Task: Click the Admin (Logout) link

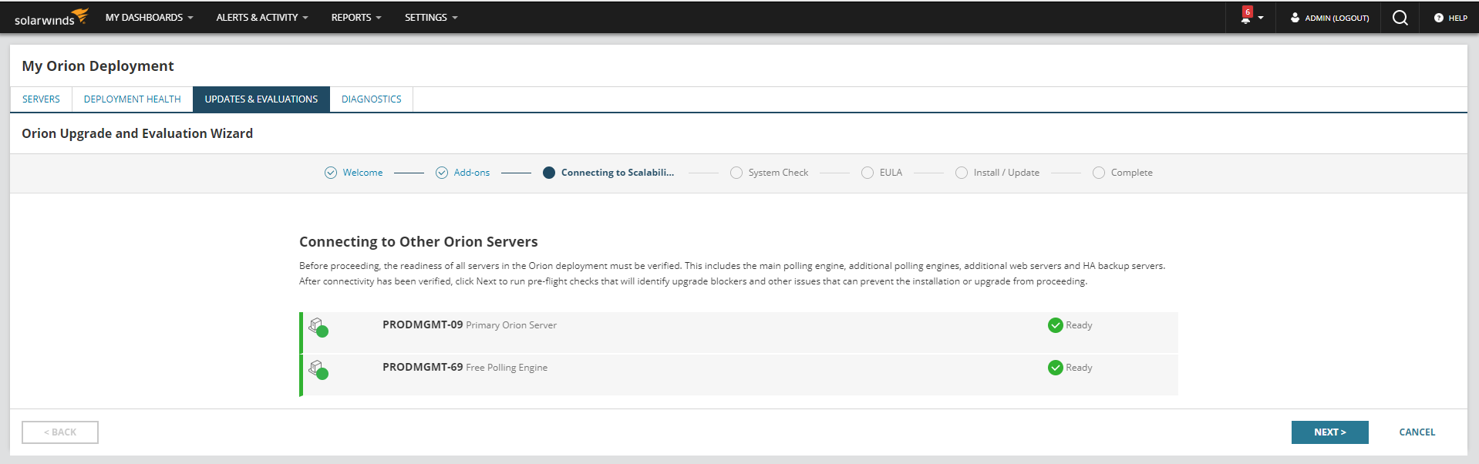Action: (x=1337, y=18)
